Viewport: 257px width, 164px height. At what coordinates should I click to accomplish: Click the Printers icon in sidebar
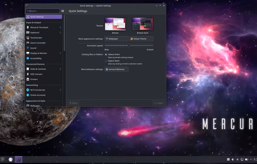pos(28,80)
